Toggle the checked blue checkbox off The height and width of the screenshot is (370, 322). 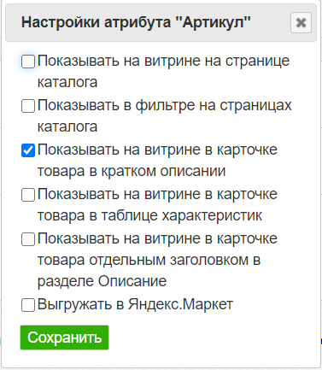[28, 150]
